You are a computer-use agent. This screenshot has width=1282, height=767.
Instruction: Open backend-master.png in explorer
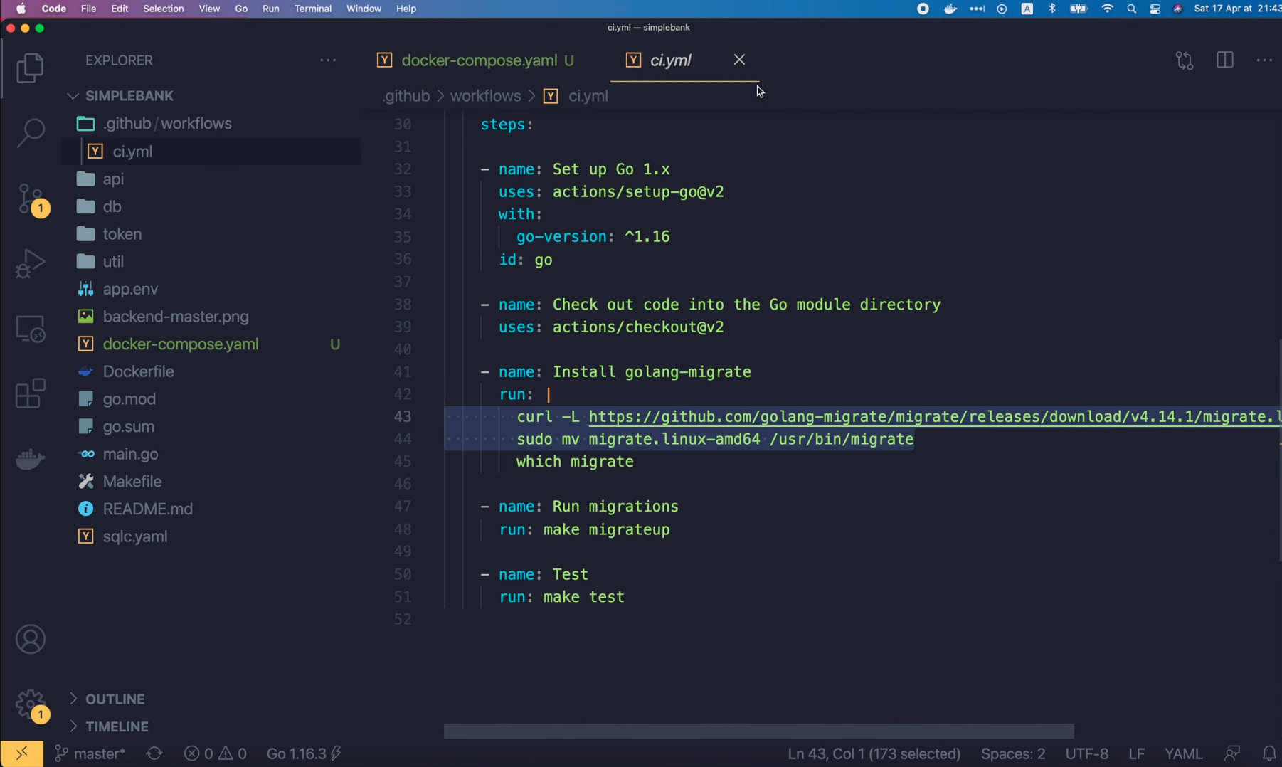176,317
